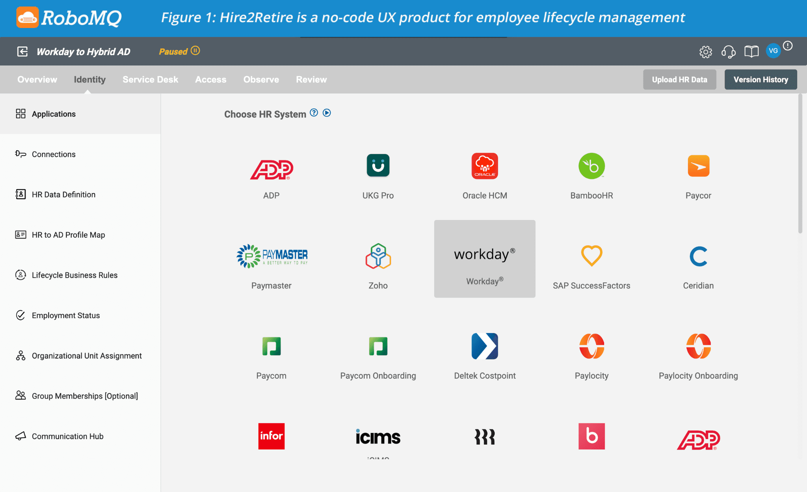Select the ADP HR system logo
This screenshot has width=807, height=492.
tap(271, 170)
